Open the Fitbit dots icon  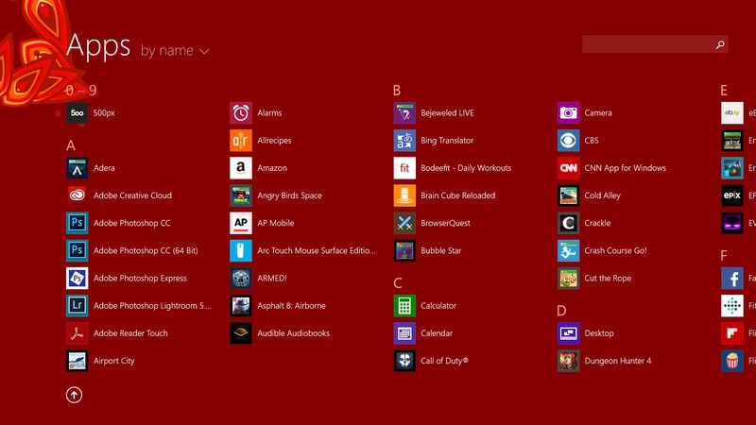(x=731, y=305)
